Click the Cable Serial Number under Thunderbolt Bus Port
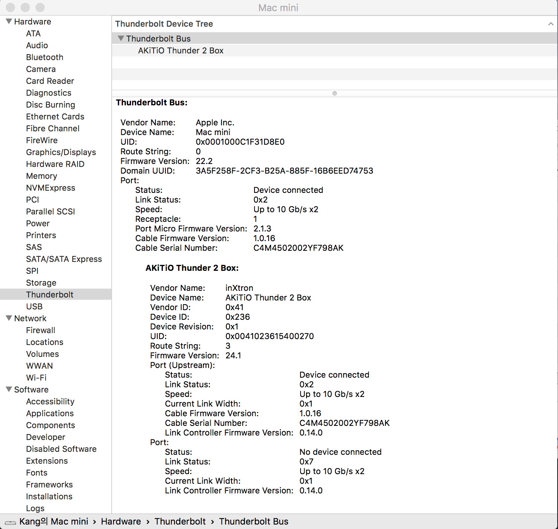This screenshot has width=558, height=529. (298, 248)
